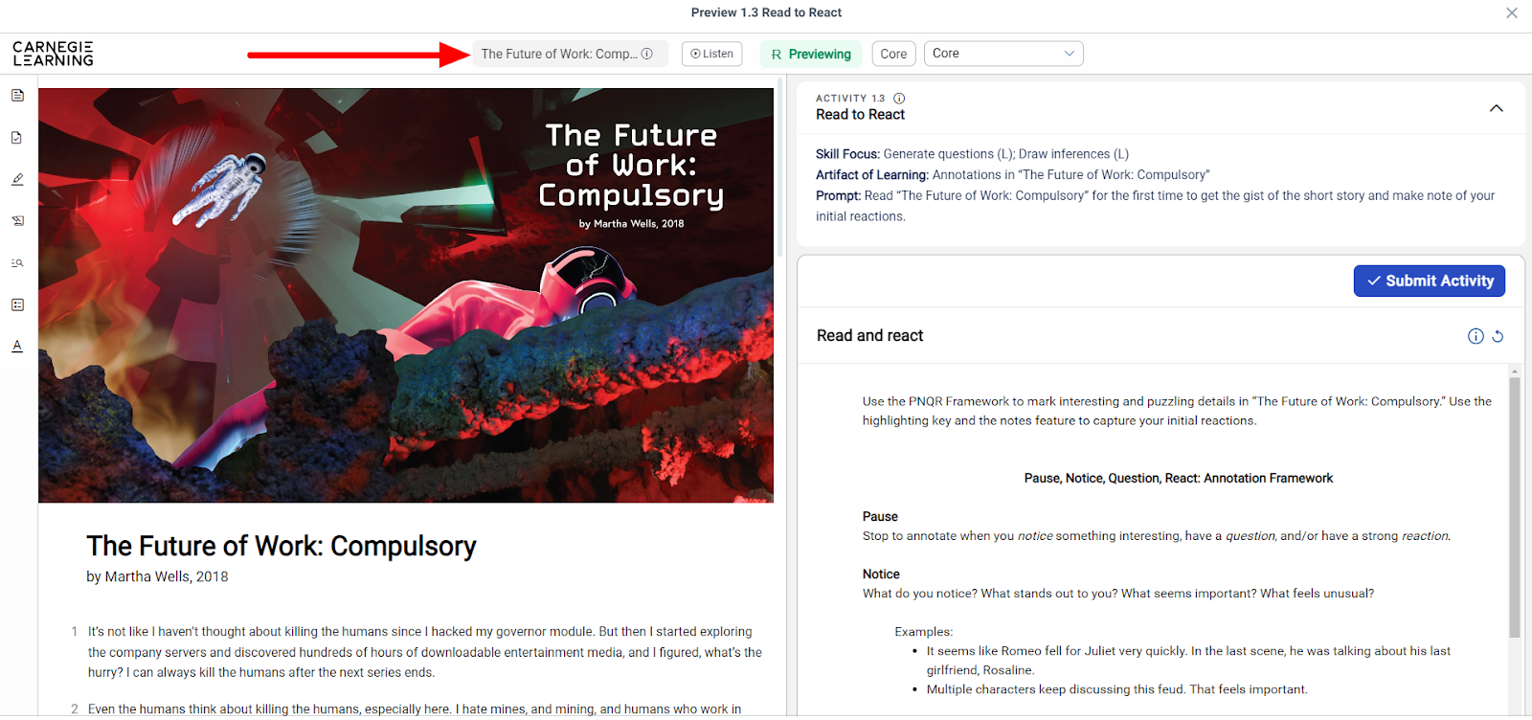Image resolution: width=1532 pixels, height=720 pixels.
Task: Click the Prompt label
Action: pyautogui.click(x=838, y=196)
